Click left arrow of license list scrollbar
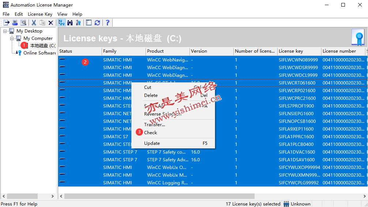Viewport: 368px width, 207px height. click(61, 196)
